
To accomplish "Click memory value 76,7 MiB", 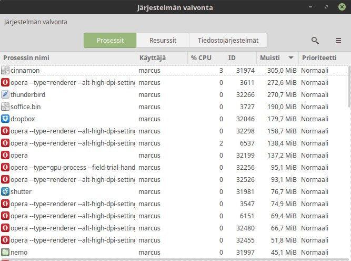I will pyautogui.click(x=284, y=192).
